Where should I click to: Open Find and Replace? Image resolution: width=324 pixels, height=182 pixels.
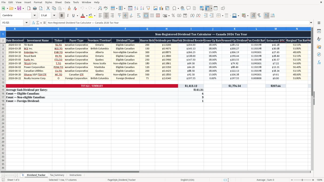(100, 8)
